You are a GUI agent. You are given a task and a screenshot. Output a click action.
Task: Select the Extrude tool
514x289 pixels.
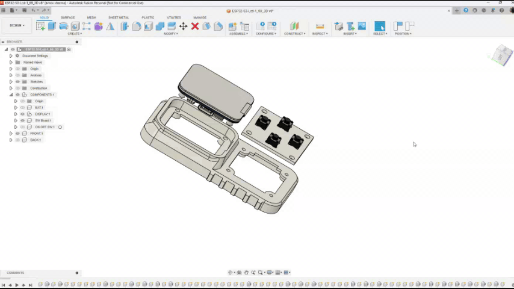point(52,26)
